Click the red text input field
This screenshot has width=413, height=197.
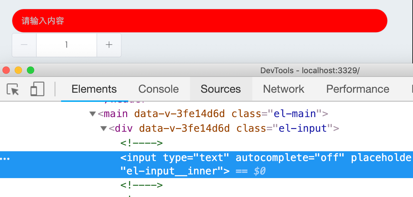199,21
